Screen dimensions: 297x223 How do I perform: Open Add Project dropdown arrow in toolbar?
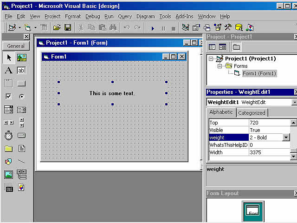(19, 28)
